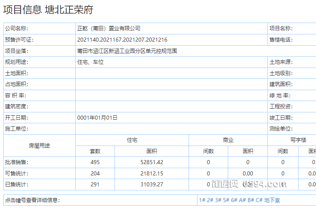This screenshot has width=316, height=211.
Task: Click the 房屋用途 header cell
Action: pyautogui.click(x=40, y=146)
